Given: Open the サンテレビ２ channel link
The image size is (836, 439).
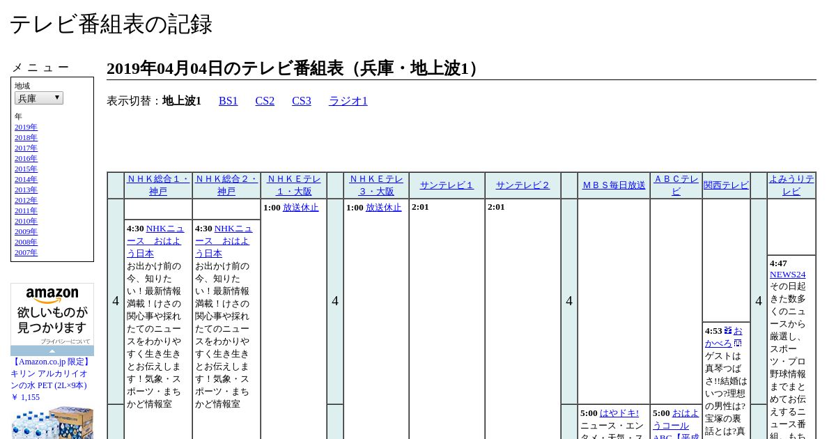Looking at the screenshot, I should (522, 185).
